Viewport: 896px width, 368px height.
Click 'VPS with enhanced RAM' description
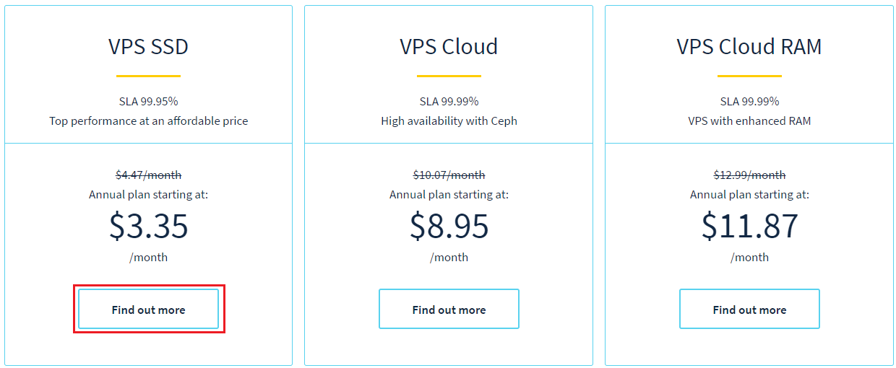click(x=749, y=121)
